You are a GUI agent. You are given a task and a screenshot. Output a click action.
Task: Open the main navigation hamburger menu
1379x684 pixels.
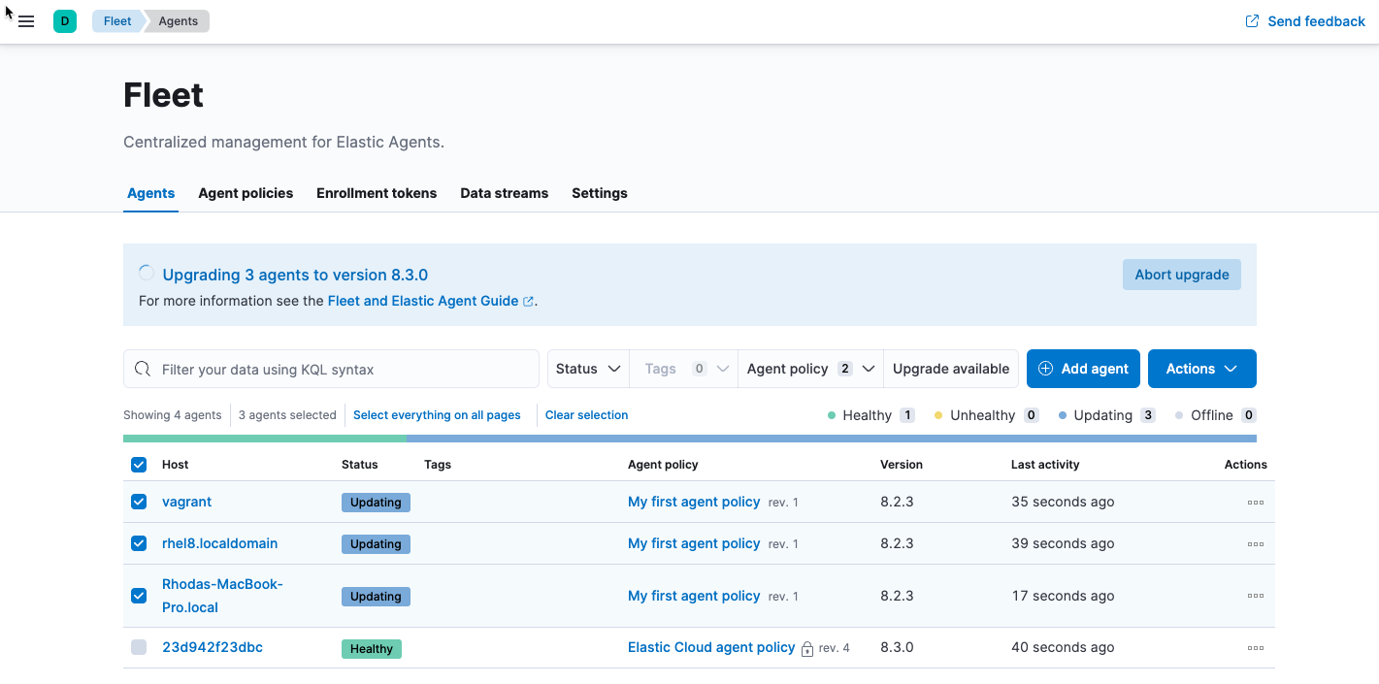(26, 20)
